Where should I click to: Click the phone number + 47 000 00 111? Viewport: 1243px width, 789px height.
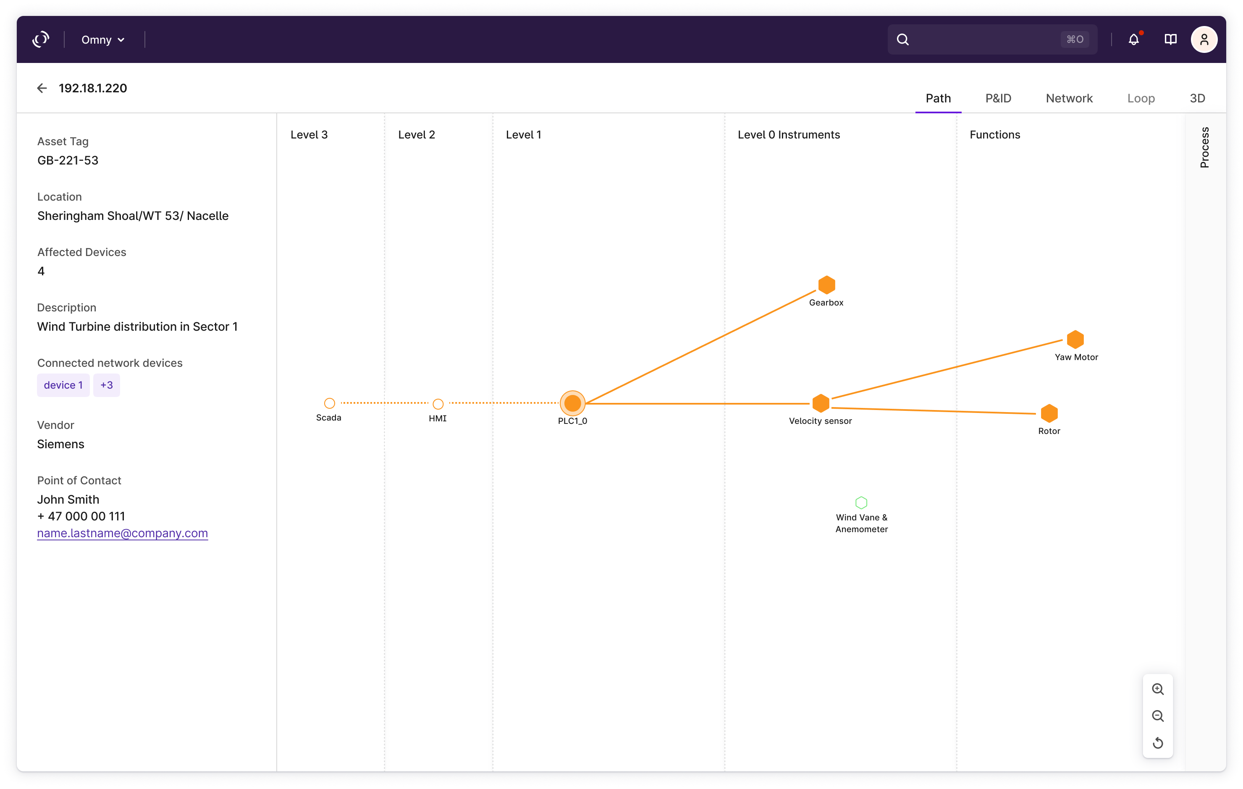tap(81, 517)
